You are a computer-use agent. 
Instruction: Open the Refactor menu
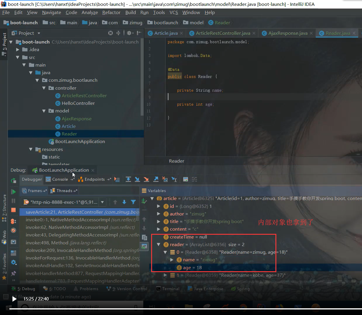click(111, 13)
